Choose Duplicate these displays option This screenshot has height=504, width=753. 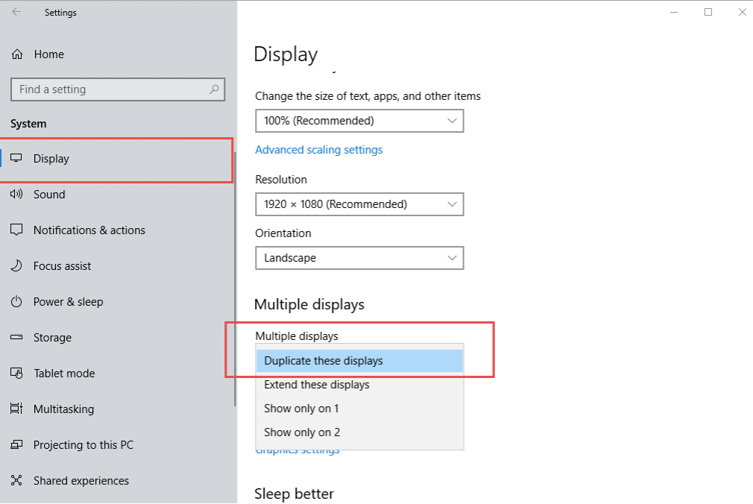click(x=359, y=361)
